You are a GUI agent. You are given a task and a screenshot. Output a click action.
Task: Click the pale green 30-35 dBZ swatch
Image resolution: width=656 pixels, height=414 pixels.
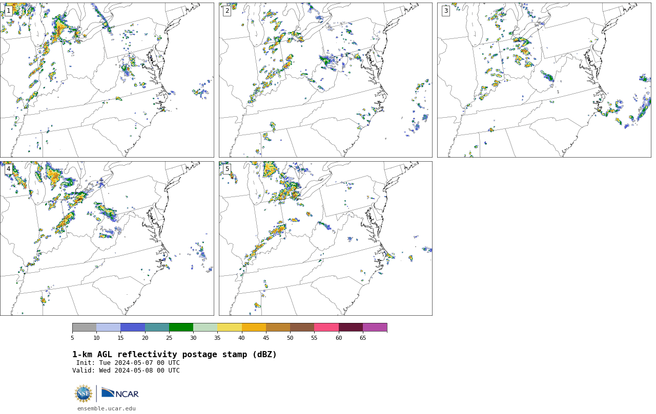(x=205, y=328)
